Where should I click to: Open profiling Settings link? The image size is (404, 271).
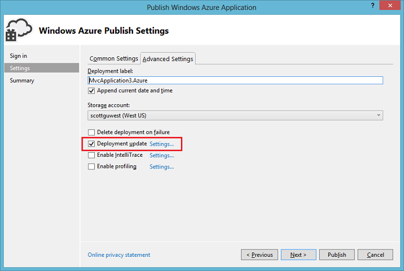[x=161, y=167]
